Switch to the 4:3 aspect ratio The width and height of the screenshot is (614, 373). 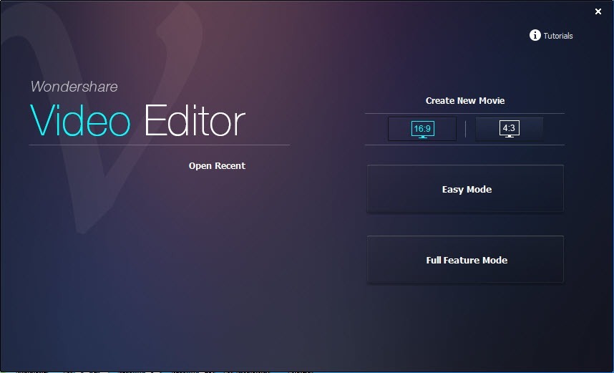pos(509,129)
